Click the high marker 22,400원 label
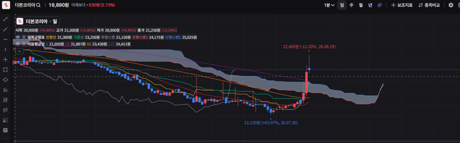460x143 pixels. 309,46
